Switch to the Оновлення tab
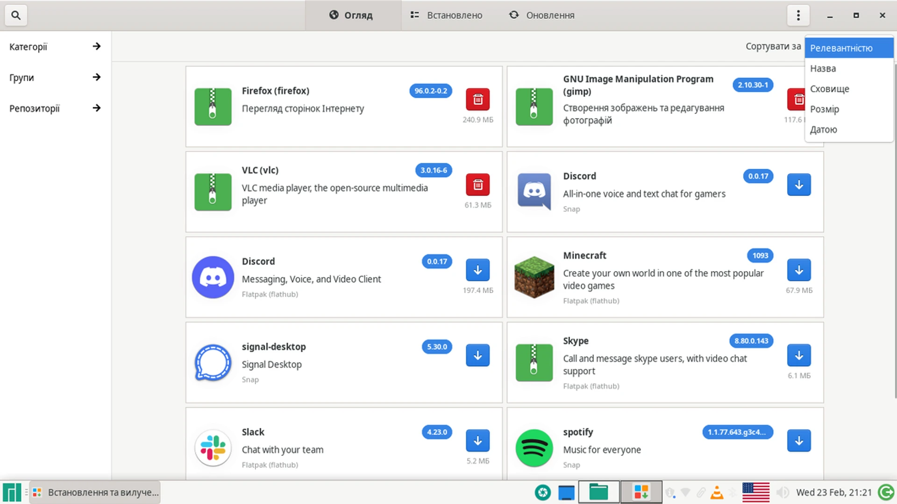The height and width of the screenshot is (504, 897). [542, 15]
